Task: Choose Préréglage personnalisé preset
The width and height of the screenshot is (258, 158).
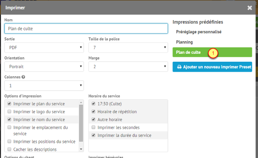Action: click(198, 32)
